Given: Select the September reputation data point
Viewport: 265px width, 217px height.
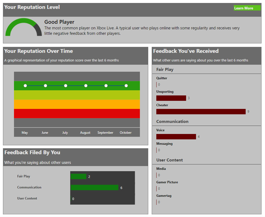Looking at the screenshot, I should pos(106,86).
